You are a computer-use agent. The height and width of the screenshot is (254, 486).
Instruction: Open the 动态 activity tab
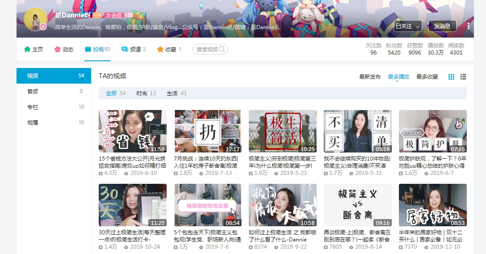tap(64, 49)
